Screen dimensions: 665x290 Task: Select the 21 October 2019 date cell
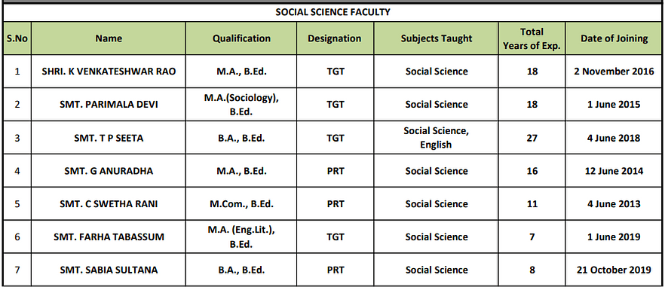(614, 270)
